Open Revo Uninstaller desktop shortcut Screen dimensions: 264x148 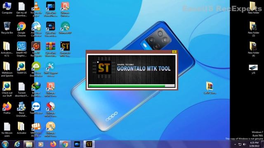21,109
